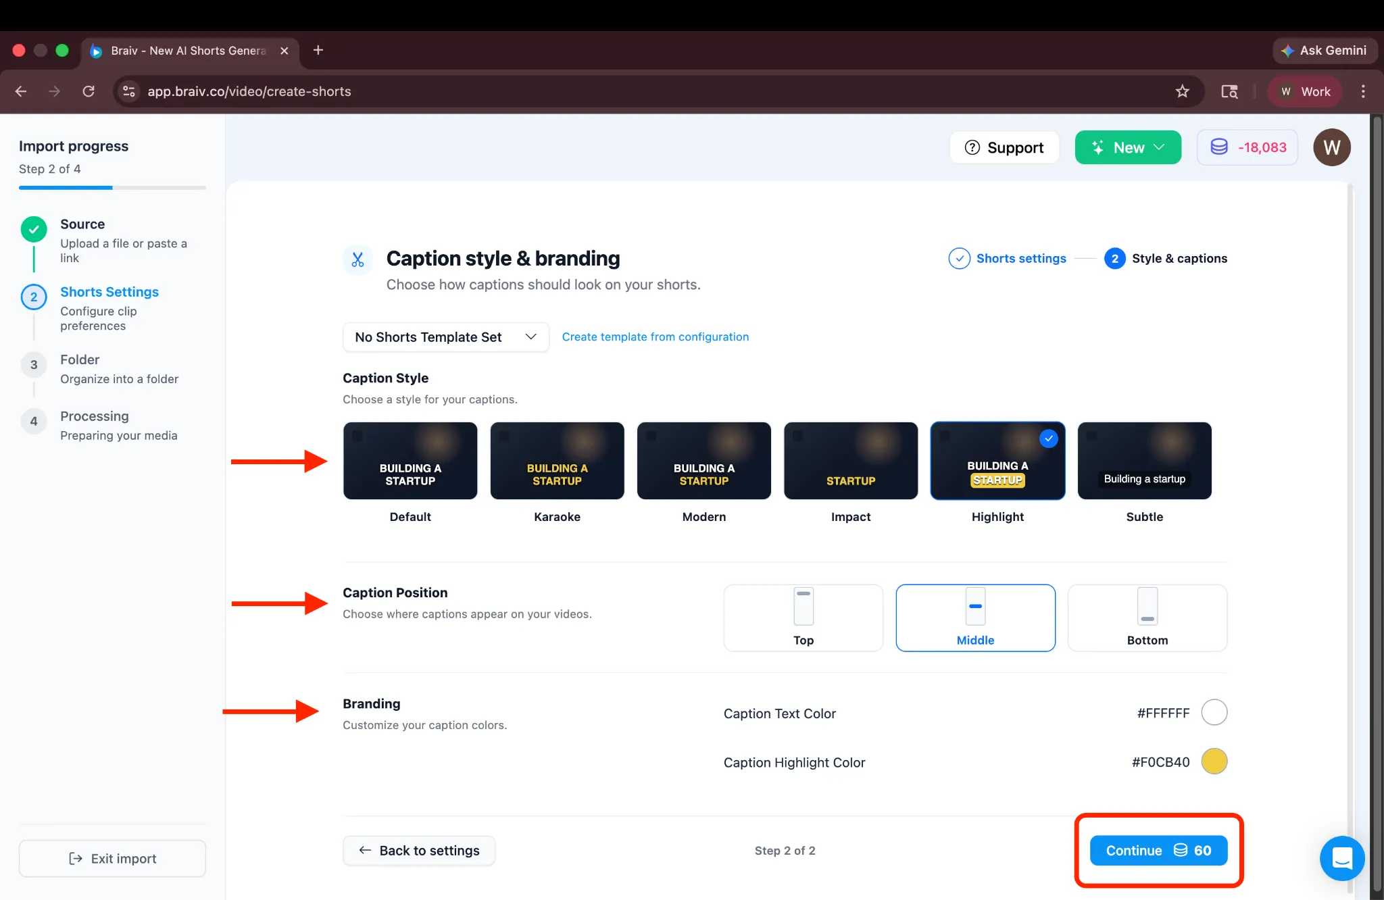Click the Caption Style heading
This screenshot has height=900, width=1384.
[385, 378]
